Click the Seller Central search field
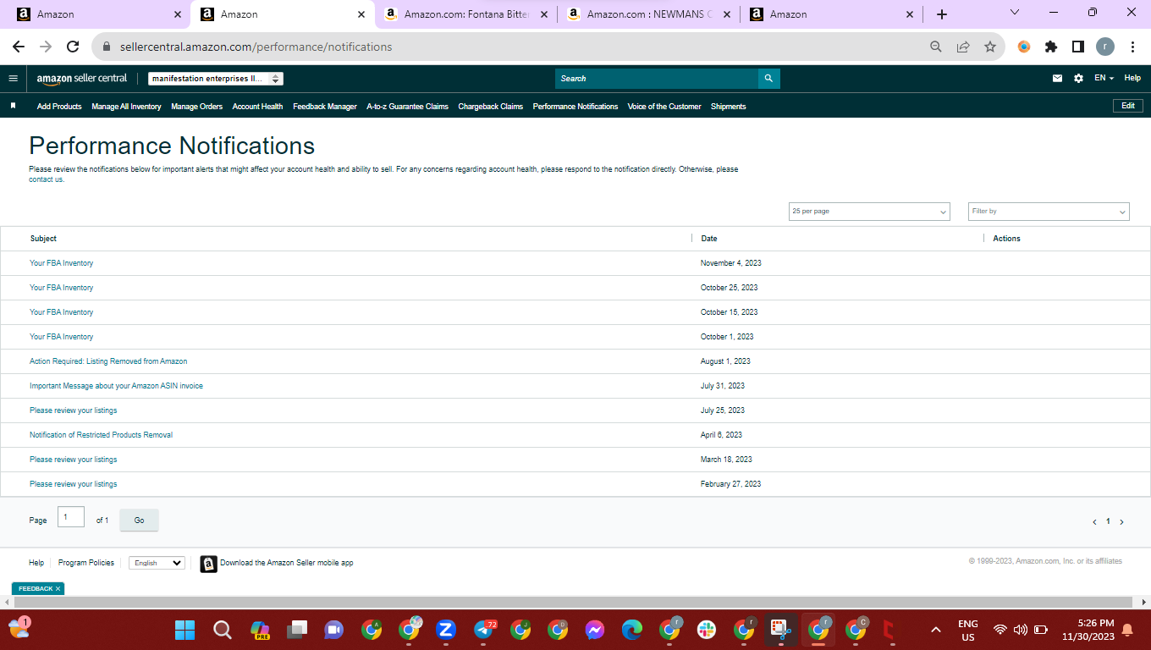 [657, 79]
